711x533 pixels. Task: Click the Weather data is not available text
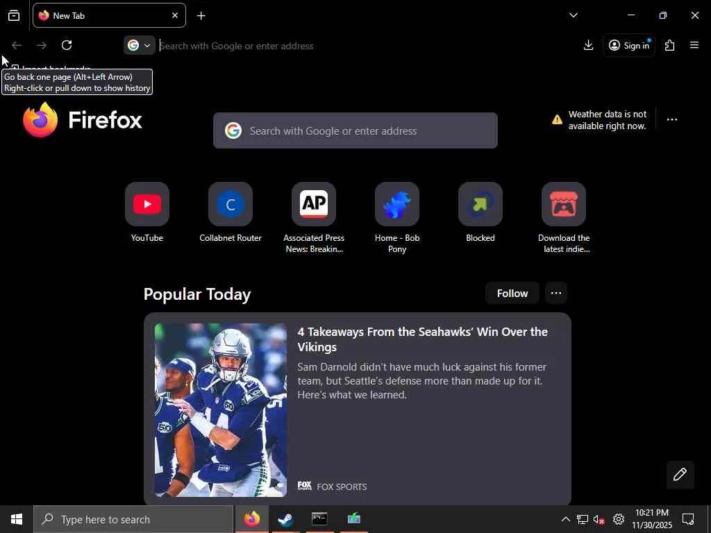click(x=608, y=120)
